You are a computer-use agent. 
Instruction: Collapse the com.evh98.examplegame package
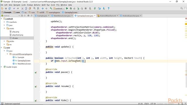pyautogui.click(x=7, y=54)
